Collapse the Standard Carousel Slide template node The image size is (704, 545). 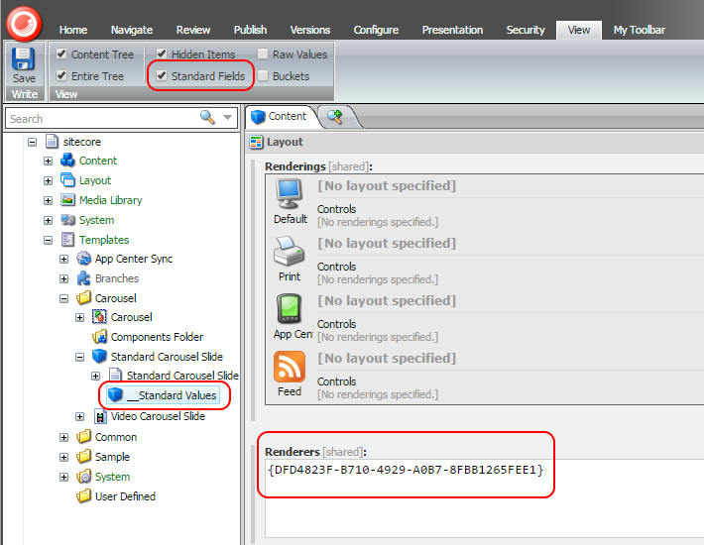tap(79, 357)
